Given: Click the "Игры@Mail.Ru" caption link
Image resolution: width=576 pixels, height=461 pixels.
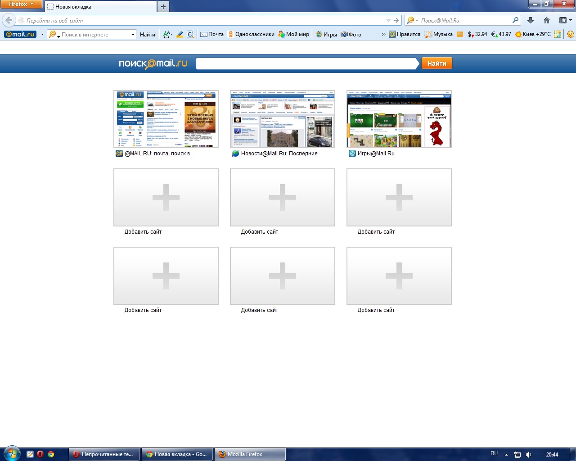Looking at the screenshot, I should [376, 154].
